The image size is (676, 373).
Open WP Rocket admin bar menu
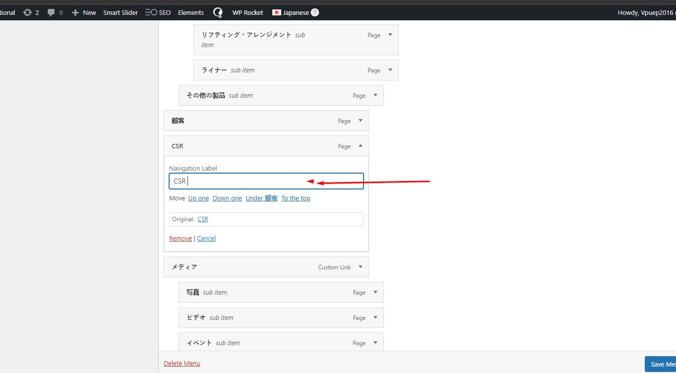(247, 12)
